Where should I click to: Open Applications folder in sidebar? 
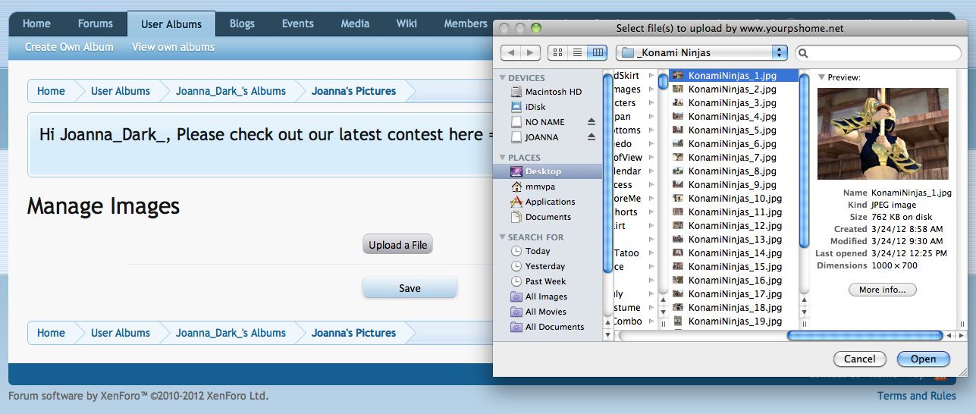coord(550,202)
